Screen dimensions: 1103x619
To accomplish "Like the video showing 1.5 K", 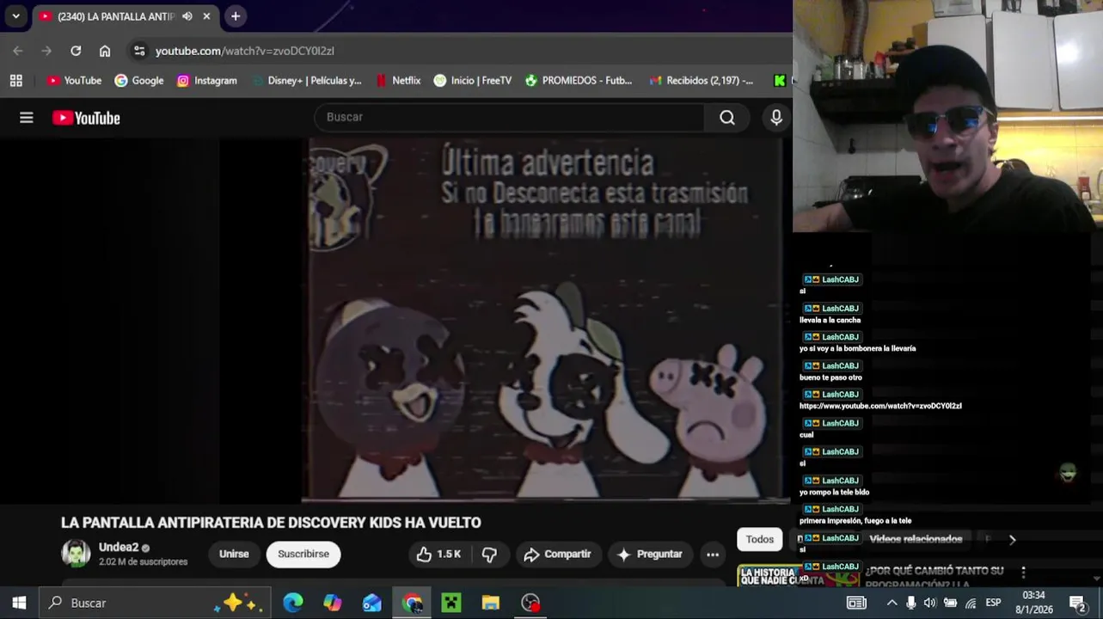I will 438,555.
